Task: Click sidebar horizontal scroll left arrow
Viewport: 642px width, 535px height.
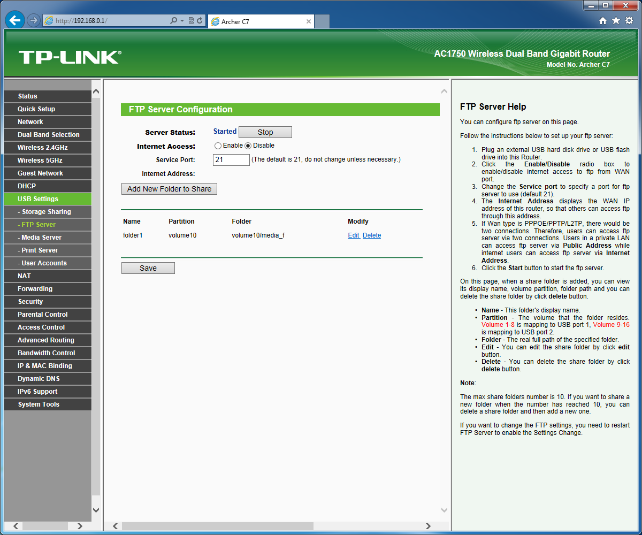Action: click(x=16, y=526)
